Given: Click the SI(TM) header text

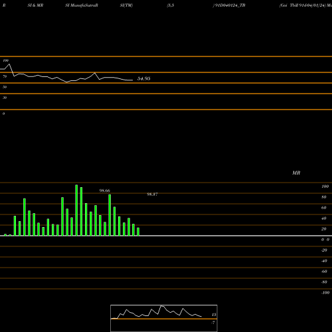Looking at the screenshot, I should click(x=126, y=5).
